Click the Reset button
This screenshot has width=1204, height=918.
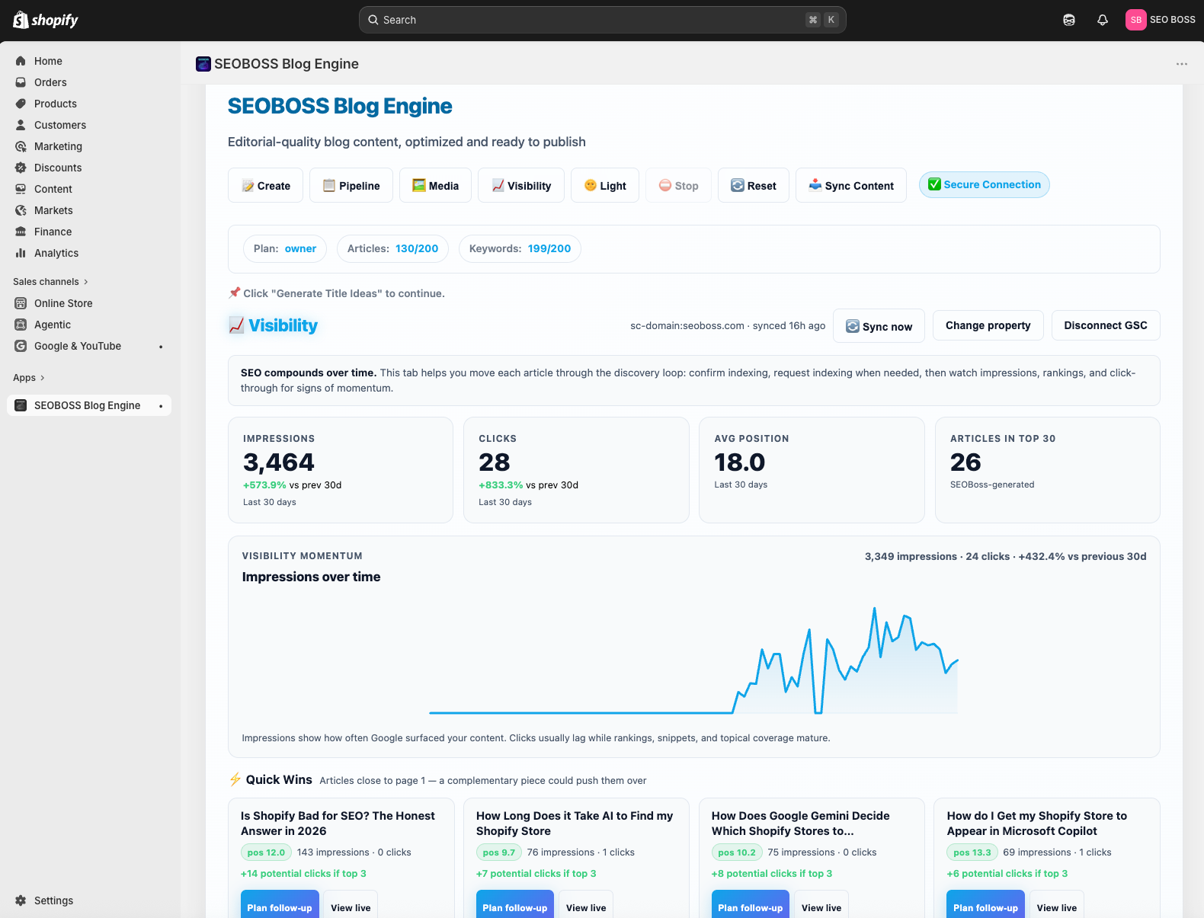coord(754,185)
